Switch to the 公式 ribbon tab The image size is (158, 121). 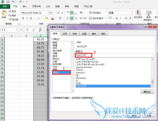tap(48, 6)
